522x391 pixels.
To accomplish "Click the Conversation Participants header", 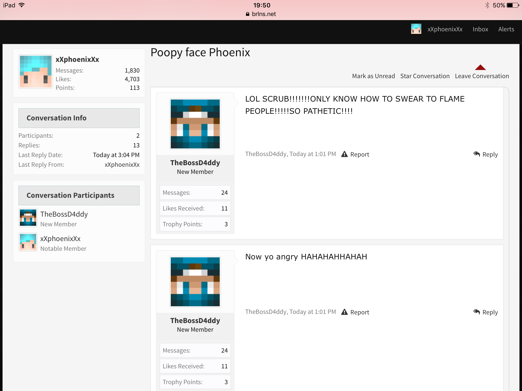I will 79,195.
